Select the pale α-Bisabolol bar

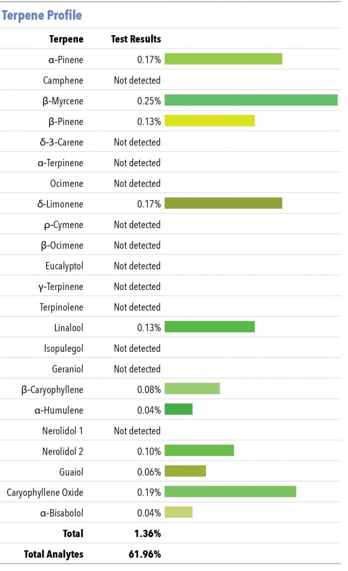179,512
